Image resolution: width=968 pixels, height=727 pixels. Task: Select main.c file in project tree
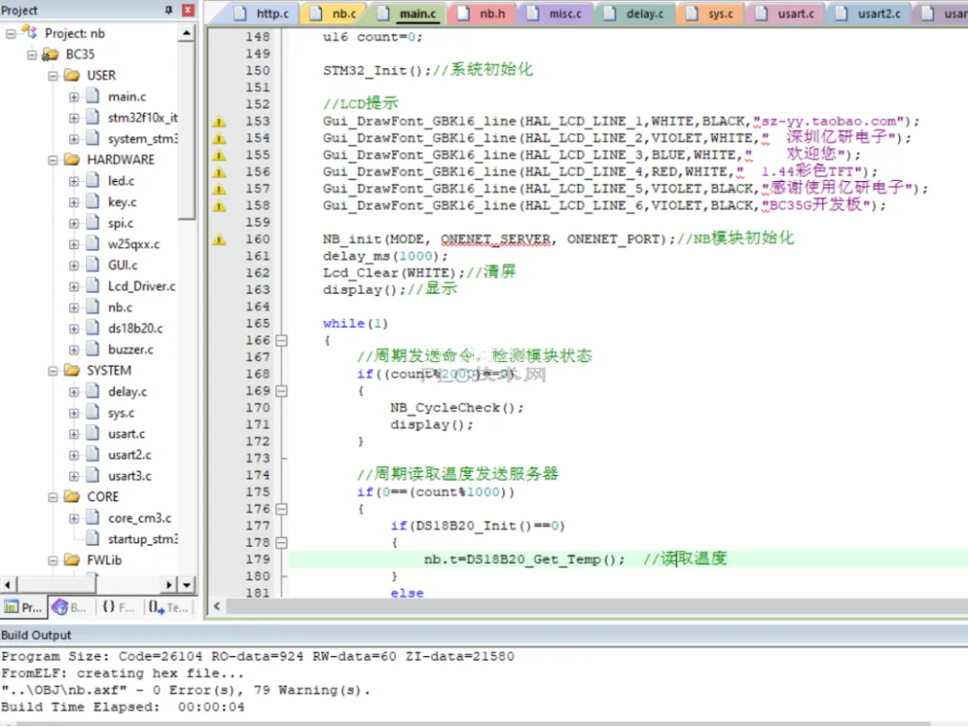pos(126,97)
